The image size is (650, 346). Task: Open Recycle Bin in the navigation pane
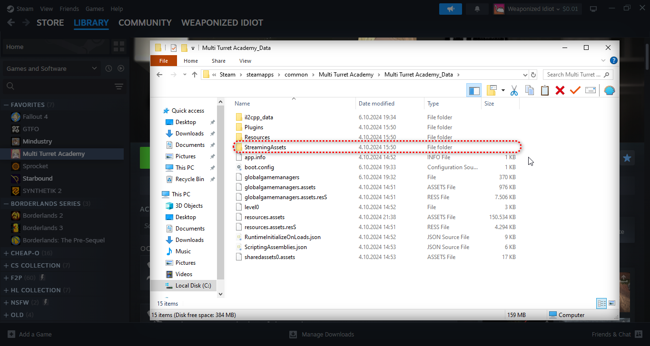185,179
